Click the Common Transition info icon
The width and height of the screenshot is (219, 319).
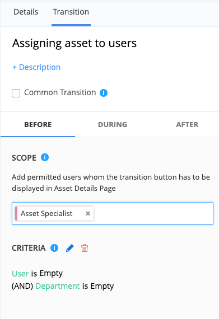point(104,93)
